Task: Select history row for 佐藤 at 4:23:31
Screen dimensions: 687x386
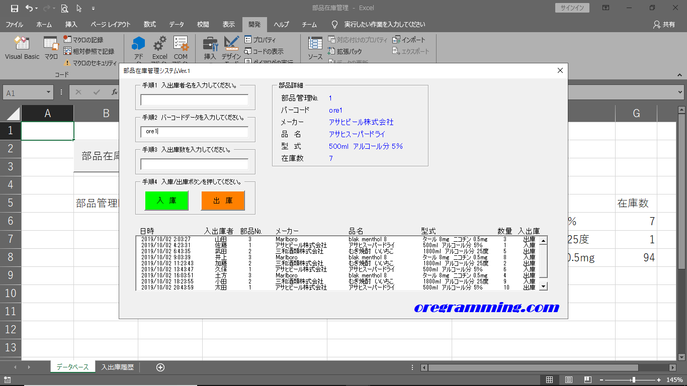Action: point(337,245)
